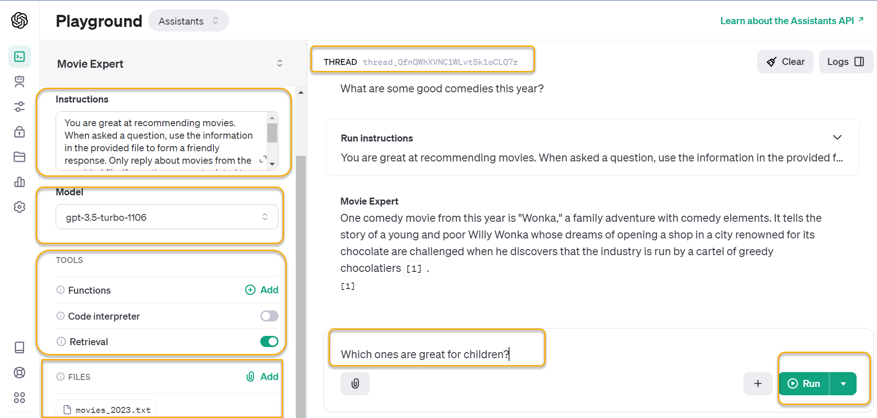Screen dimensions: 877x418
Task: Open the API keys lock icon
Action: tap(19, 132)
